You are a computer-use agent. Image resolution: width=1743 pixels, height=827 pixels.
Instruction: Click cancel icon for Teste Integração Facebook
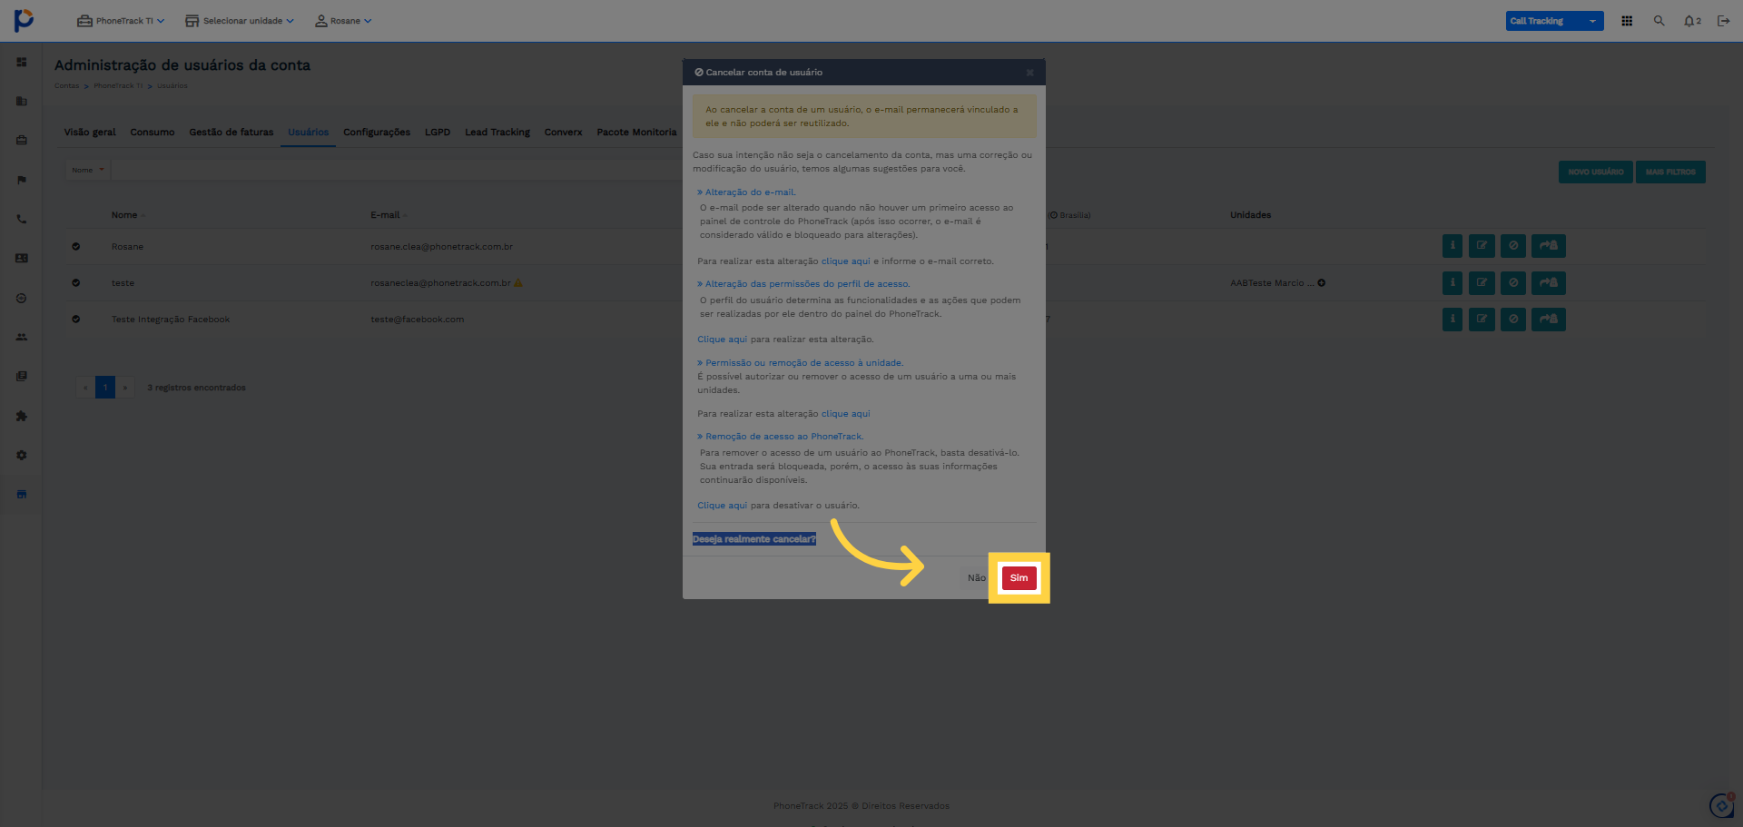pyautogui.click(x=1513, y=319)
